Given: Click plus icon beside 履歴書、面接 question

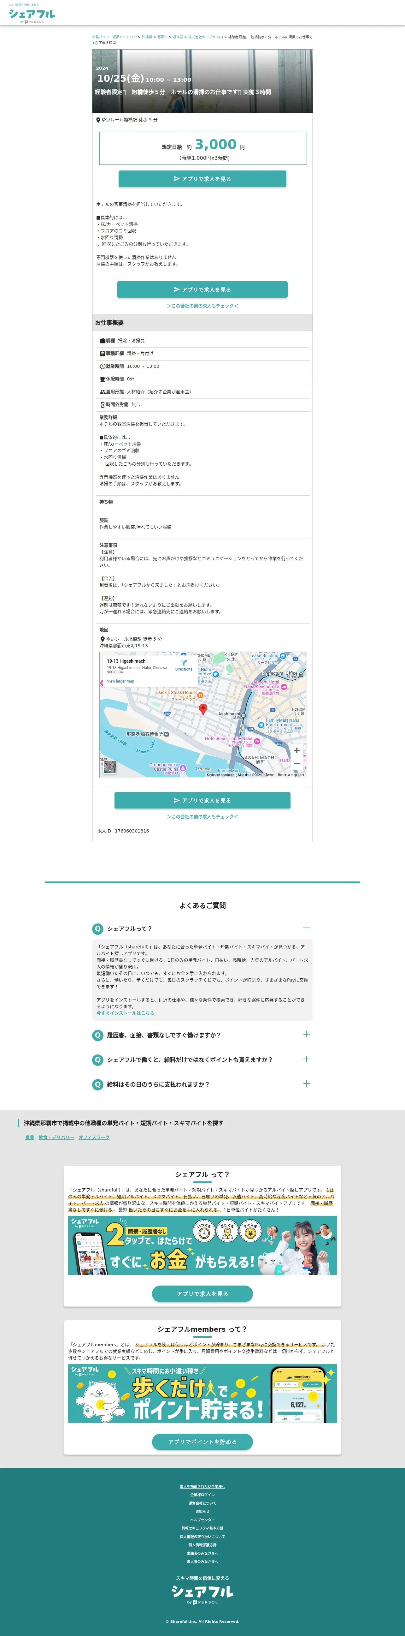Looking at the screenshot, I should [307, 1035].
